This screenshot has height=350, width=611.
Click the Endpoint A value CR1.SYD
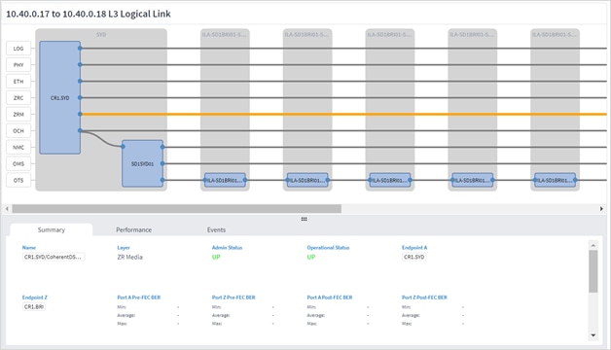click(413, 257)
